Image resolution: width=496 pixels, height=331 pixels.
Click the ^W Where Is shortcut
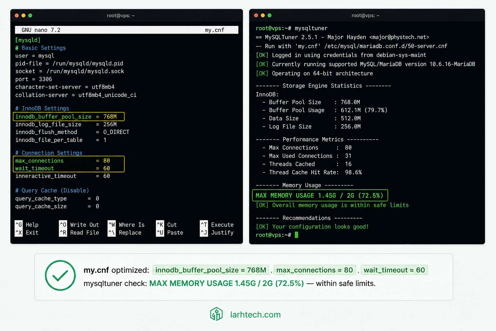[126, 225]
